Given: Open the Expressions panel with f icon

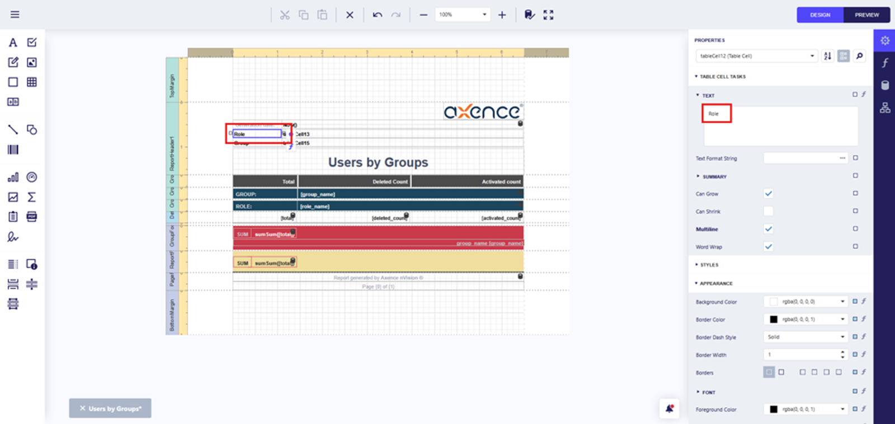Looking at the screenshot, I should 885,63.
